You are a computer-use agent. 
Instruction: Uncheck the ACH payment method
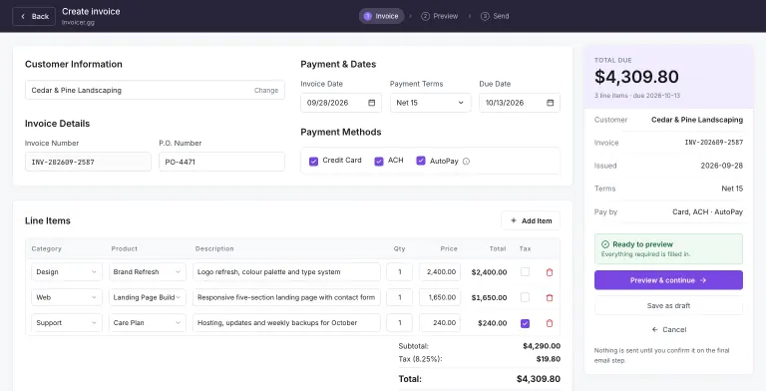[379, 161]
